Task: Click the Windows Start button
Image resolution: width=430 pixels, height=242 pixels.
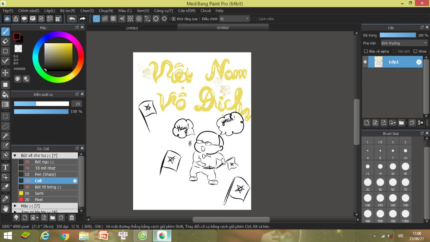Action: pyautogui.click(x=8, y=236)
